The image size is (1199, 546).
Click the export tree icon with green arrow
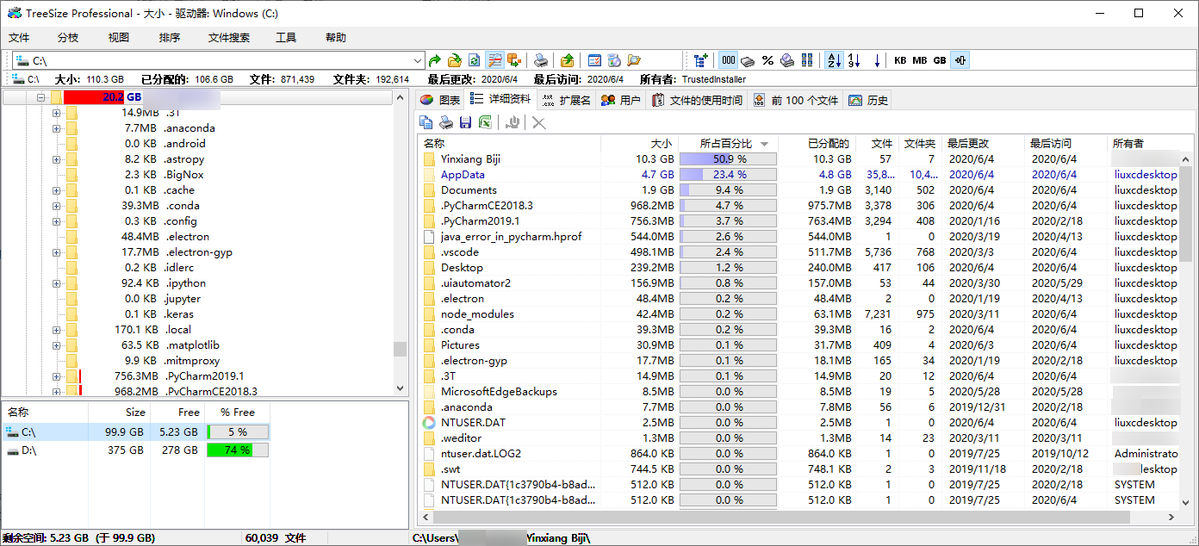514,60
